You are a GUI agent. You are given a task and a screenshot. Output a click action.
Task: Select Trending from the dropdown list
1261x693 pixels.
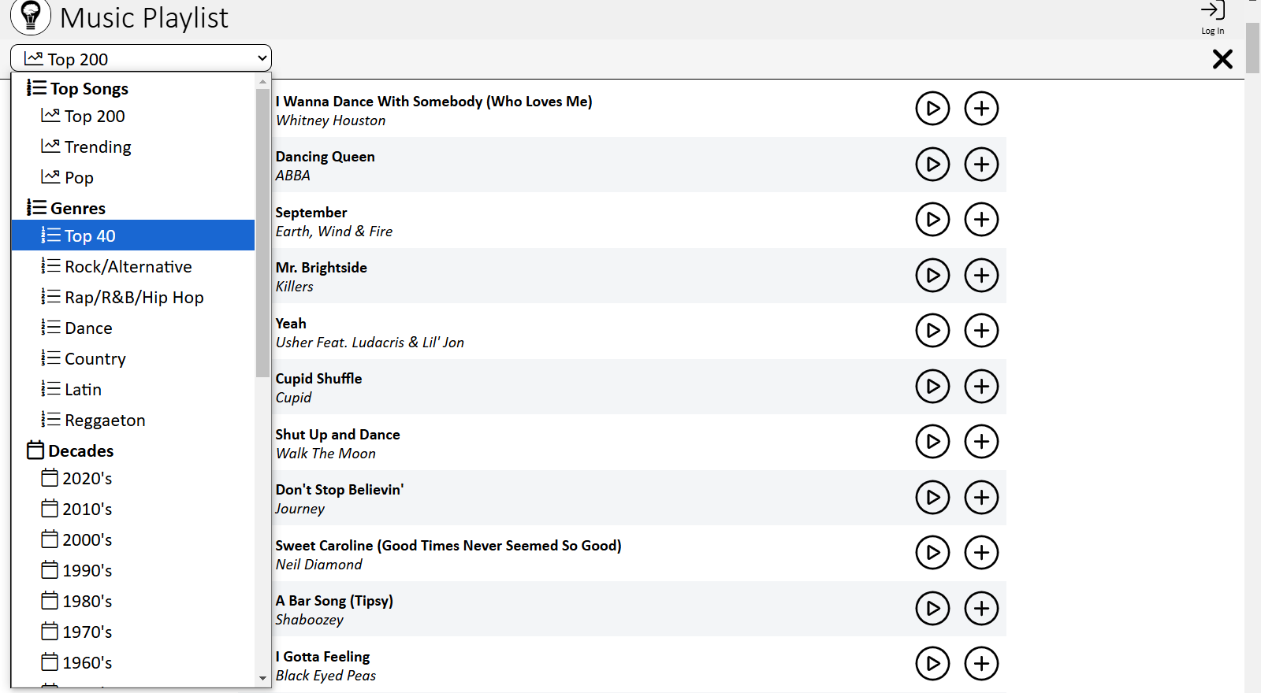(98, 147)
